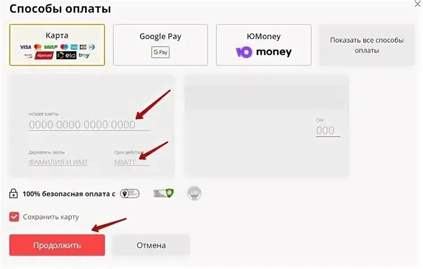This screenshot has width=423, height=269.
Task: Click the red Продолжить button
Action: pos(57,245)
